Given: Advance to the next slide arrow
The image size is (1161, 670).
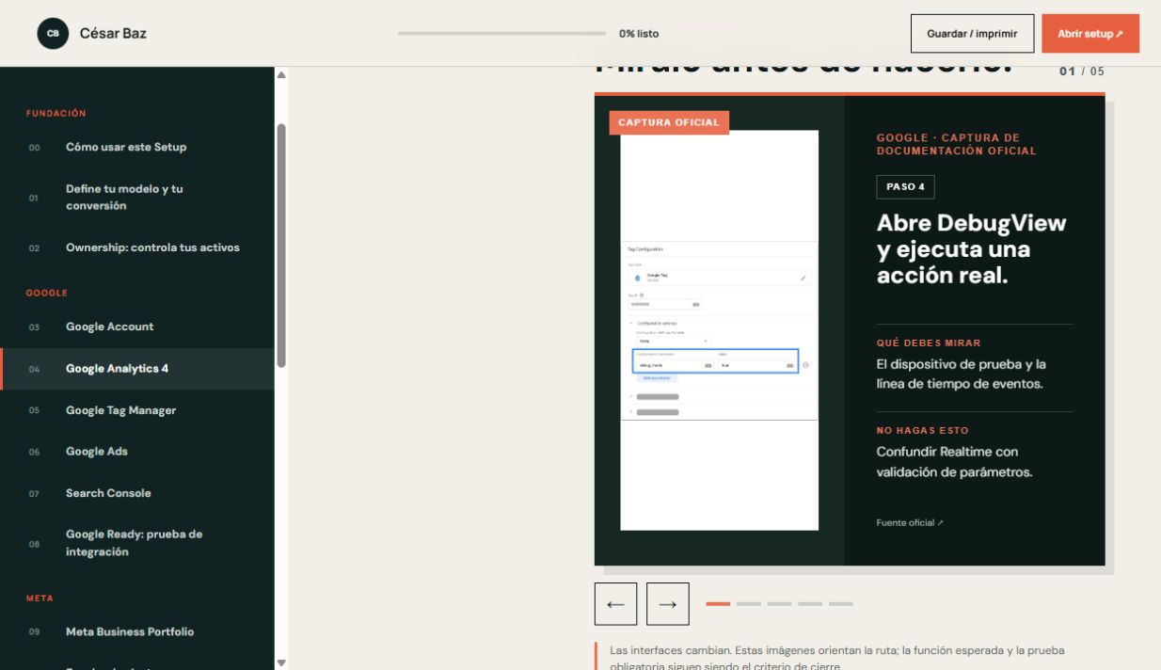Looking at the screenshot, I should (668, 604).
